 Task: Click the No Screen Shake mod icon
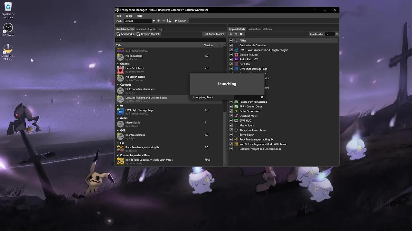[120, 78]
